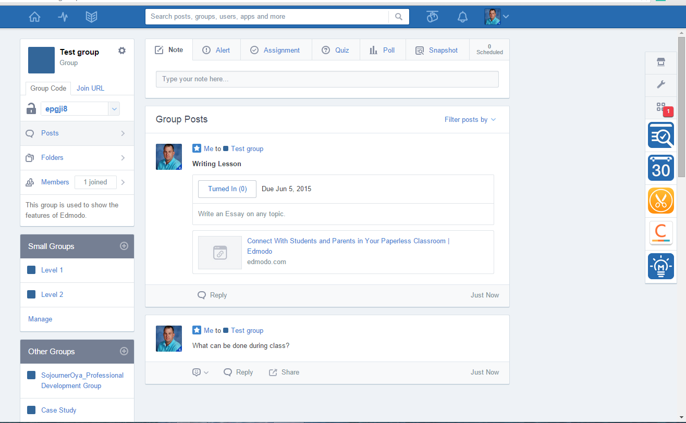The image size is (686, 423).
Task: Click in the Type your note here field
Action: [327, 79]
